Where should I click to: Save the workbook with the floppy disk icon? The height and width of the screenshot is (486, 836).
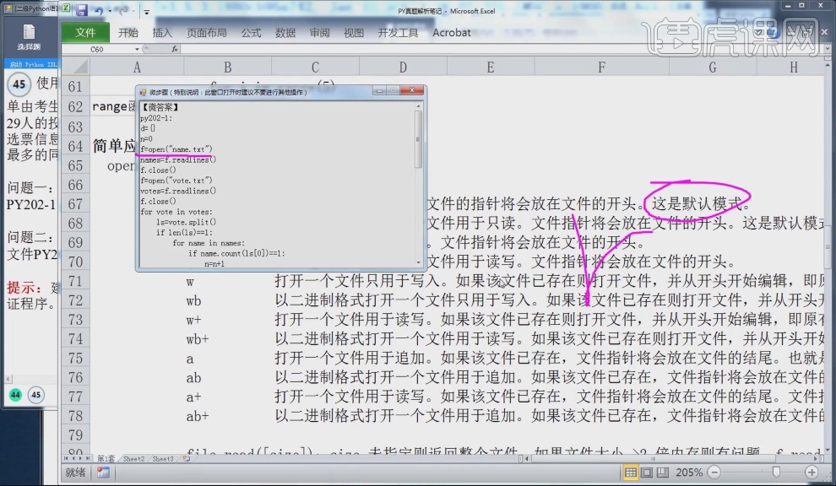81,10
